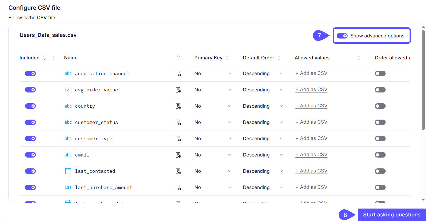Click 123 numeric type icon of last_purchase_amount
Screen dimensions: 434x224
68,188
